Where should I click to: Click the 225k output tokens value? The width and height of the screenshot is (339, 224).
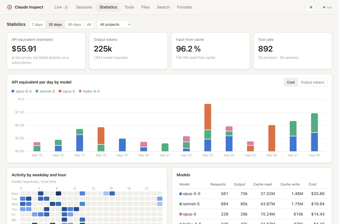[103, 49]
